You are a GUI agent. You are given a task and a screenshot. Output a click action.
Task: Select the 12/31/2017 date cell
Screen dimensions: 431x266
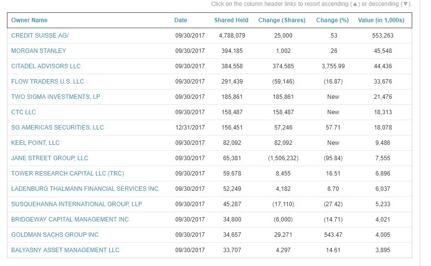point(190,128)
